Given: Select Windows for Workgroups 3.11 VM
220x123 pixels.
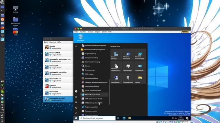Looking at the screenshot, I should tap(58, 60).
